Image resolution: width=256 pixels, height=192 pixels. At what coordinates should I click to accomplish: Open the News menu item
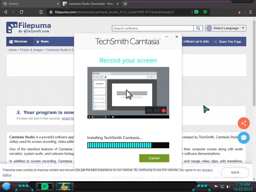[x=42, y=41]
